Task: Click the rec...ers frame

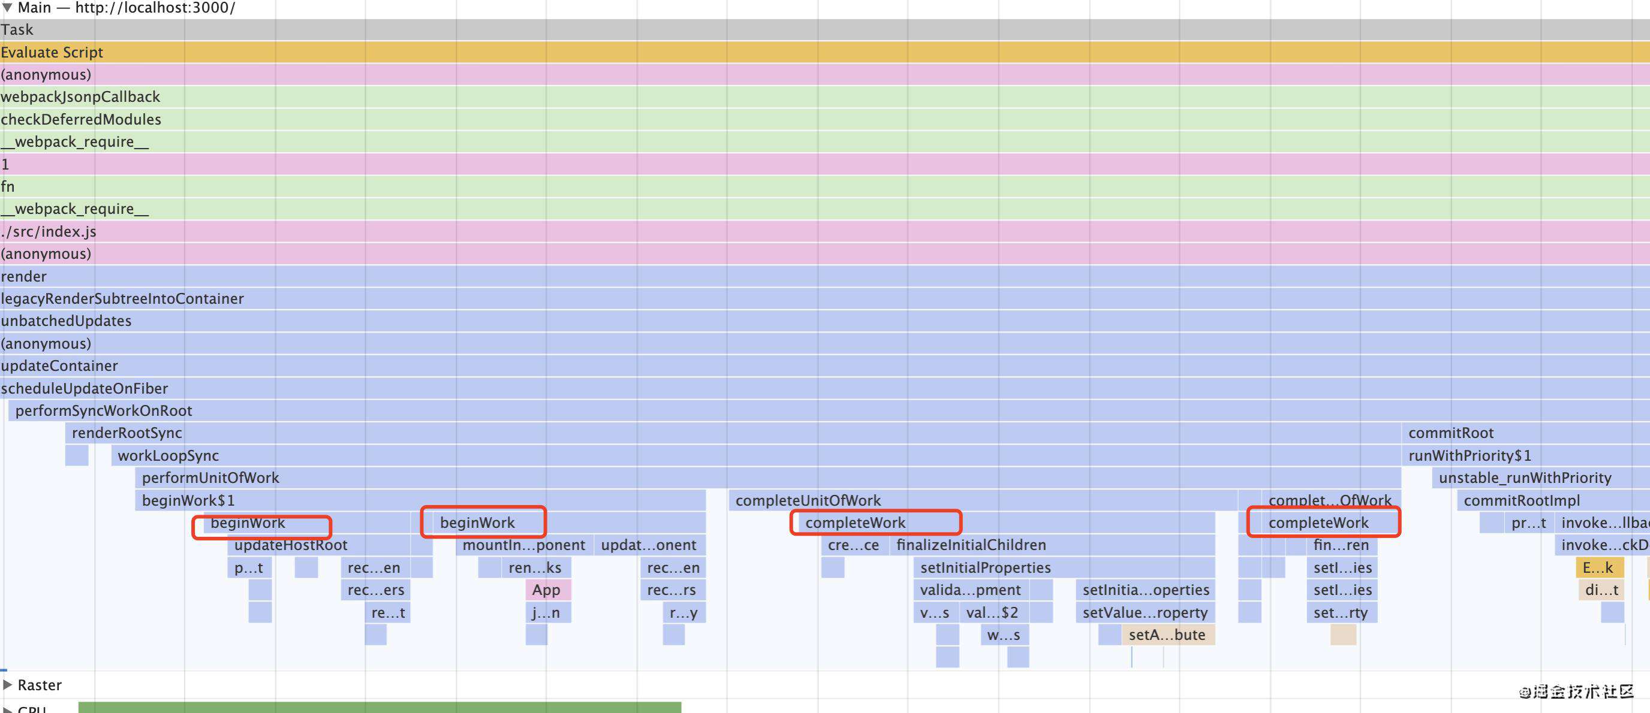Action: coord(376,590)
